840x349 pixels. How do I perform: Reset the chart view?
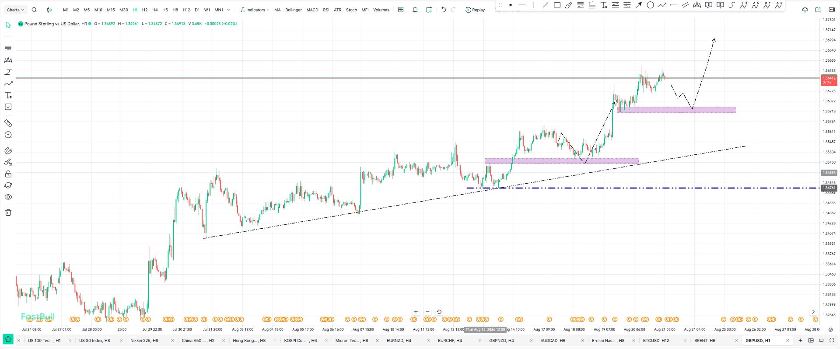(439, 312)
